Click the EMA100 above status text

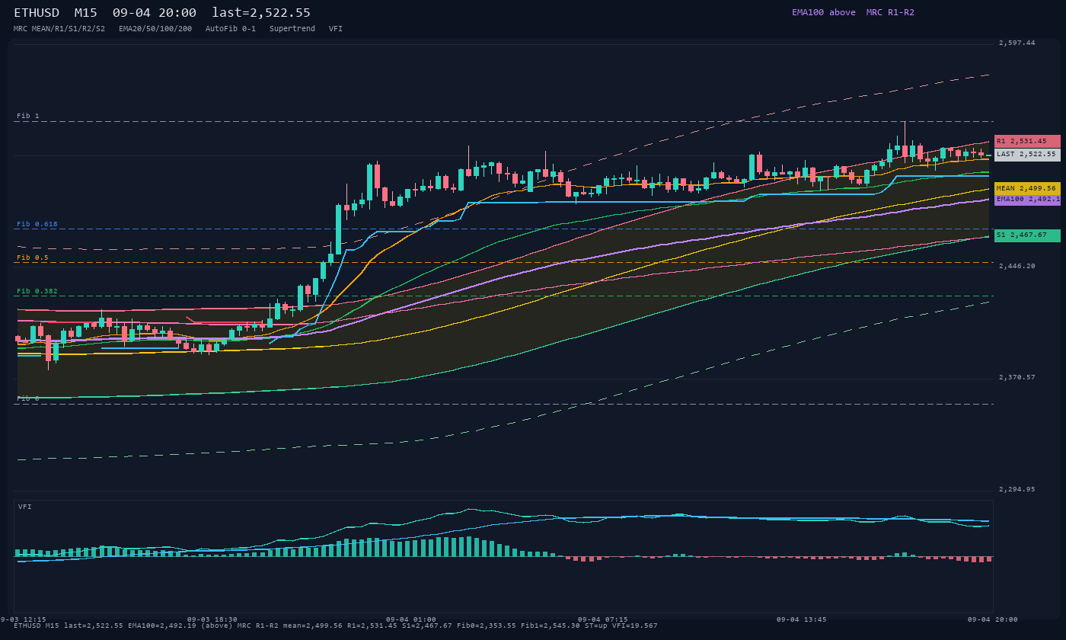[824, 12]
